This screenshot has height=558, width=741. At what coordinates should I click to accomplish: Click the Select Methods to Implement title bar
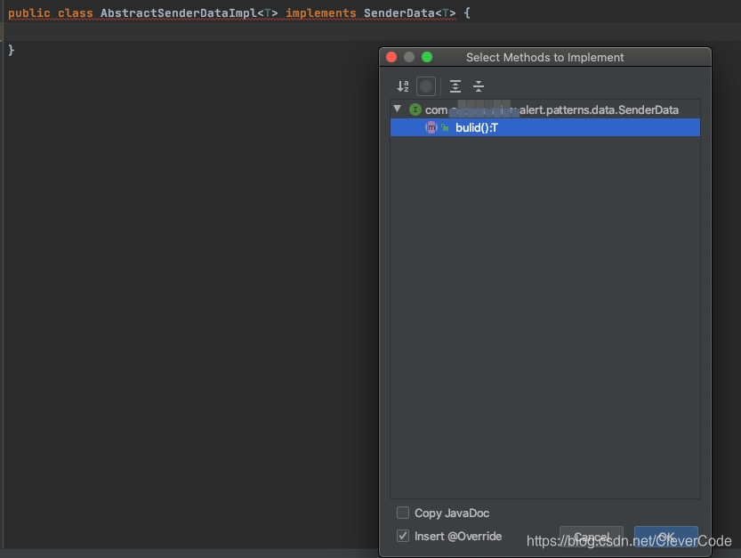click(x=545, y=57)
